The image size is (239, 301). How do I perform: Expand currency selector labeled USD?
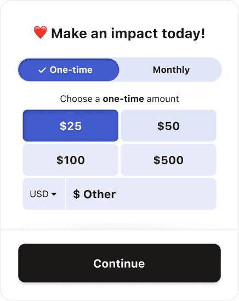pos(44,194)
